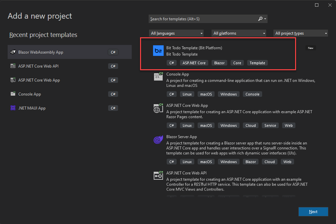Click the purple Blazor Server App icon
Viewport: 336px width, 224px height.
(x=158, y=139)
